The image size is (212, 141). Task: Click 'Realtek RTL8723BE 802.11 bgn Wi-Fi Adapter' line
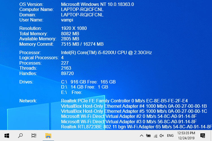[137, 127]
